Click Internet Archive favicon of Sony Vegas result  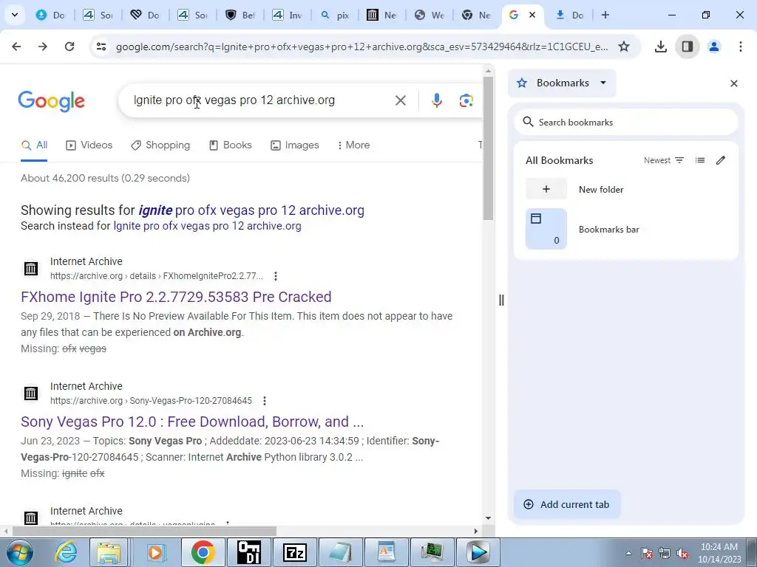(x=31, y=394)
